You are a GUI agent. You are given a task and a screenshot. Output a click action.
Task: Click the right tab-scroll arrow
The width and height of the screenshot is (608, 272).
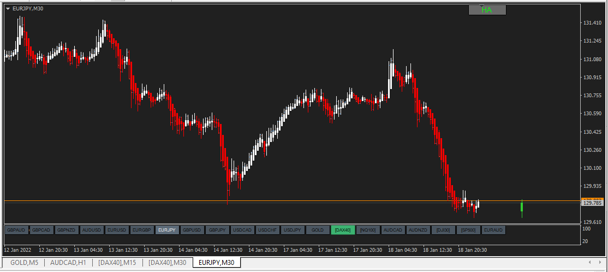[x=600, y=263]
